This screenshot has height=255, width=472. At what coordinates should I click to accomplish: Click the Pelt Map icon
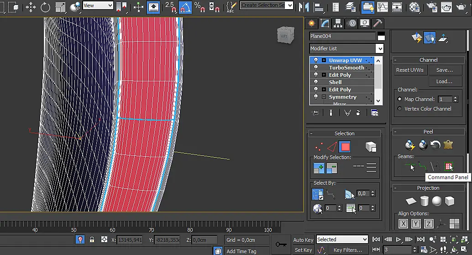tap(448, 145)
